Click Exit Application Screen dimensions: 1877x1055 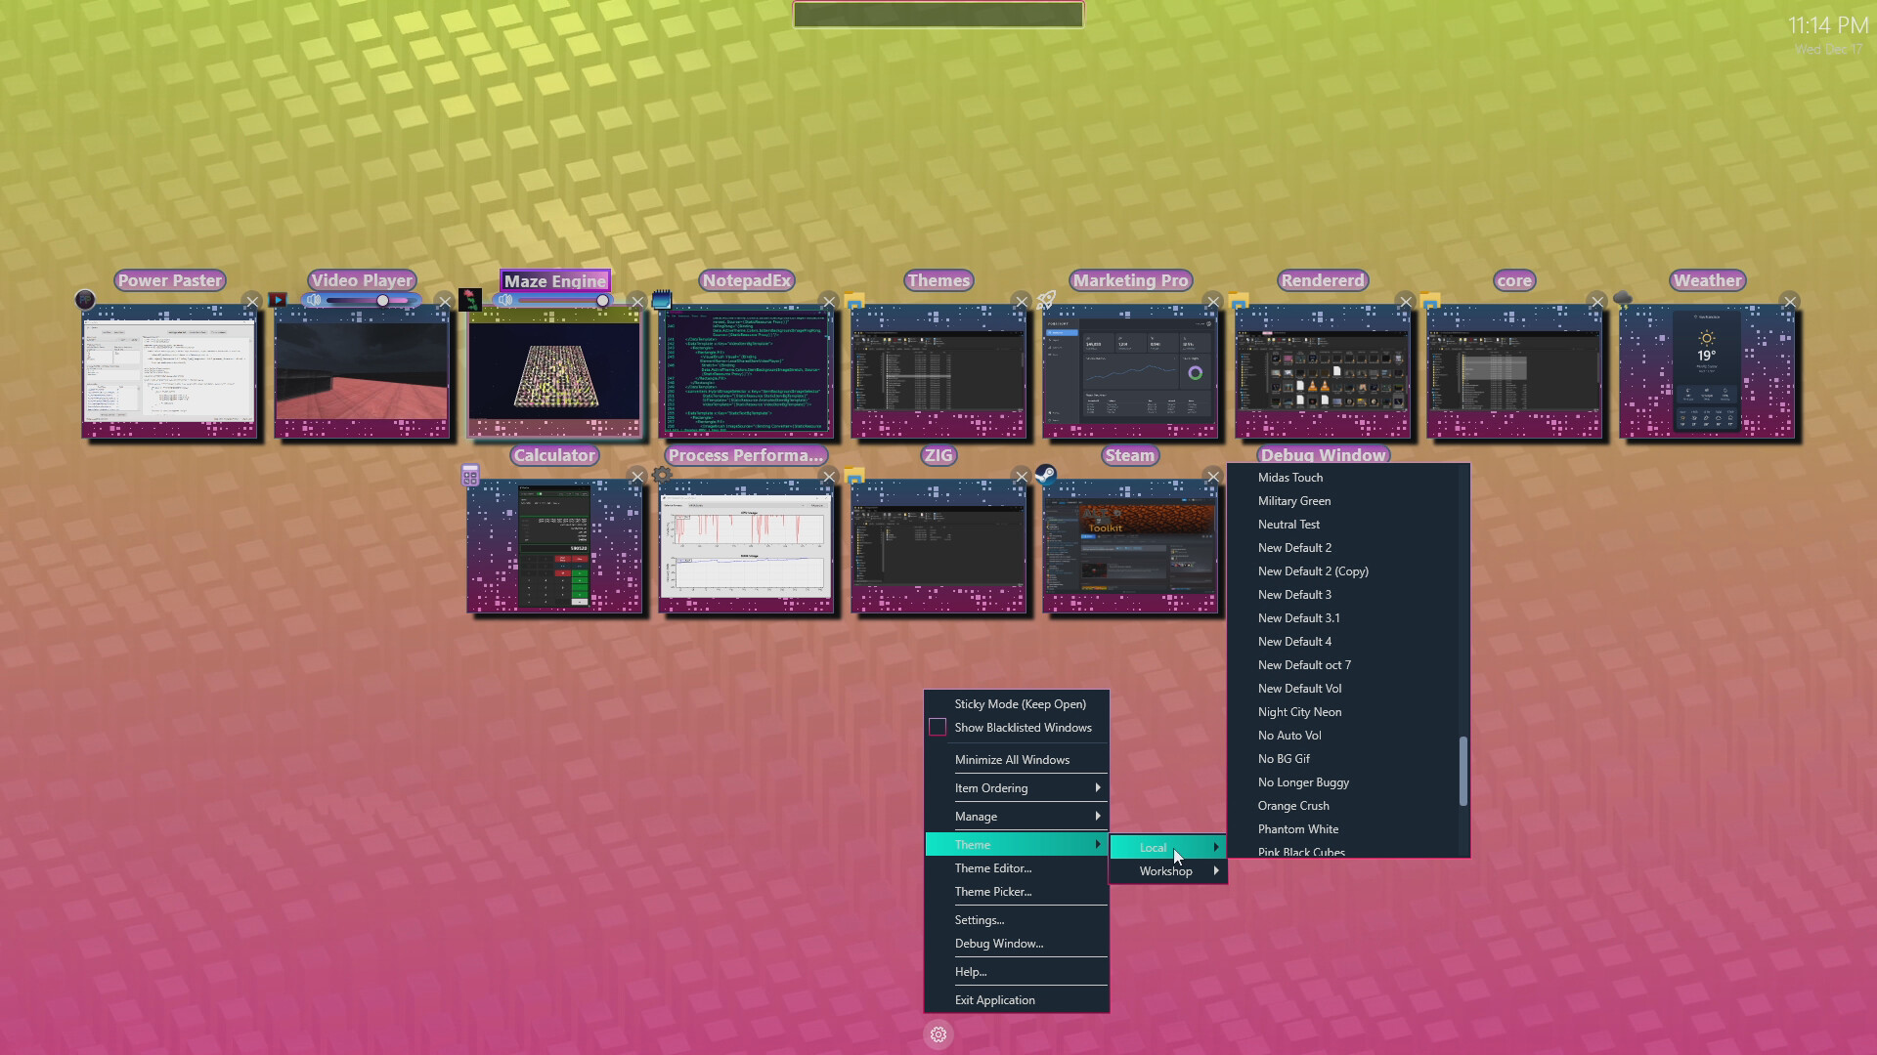[994, 999]
